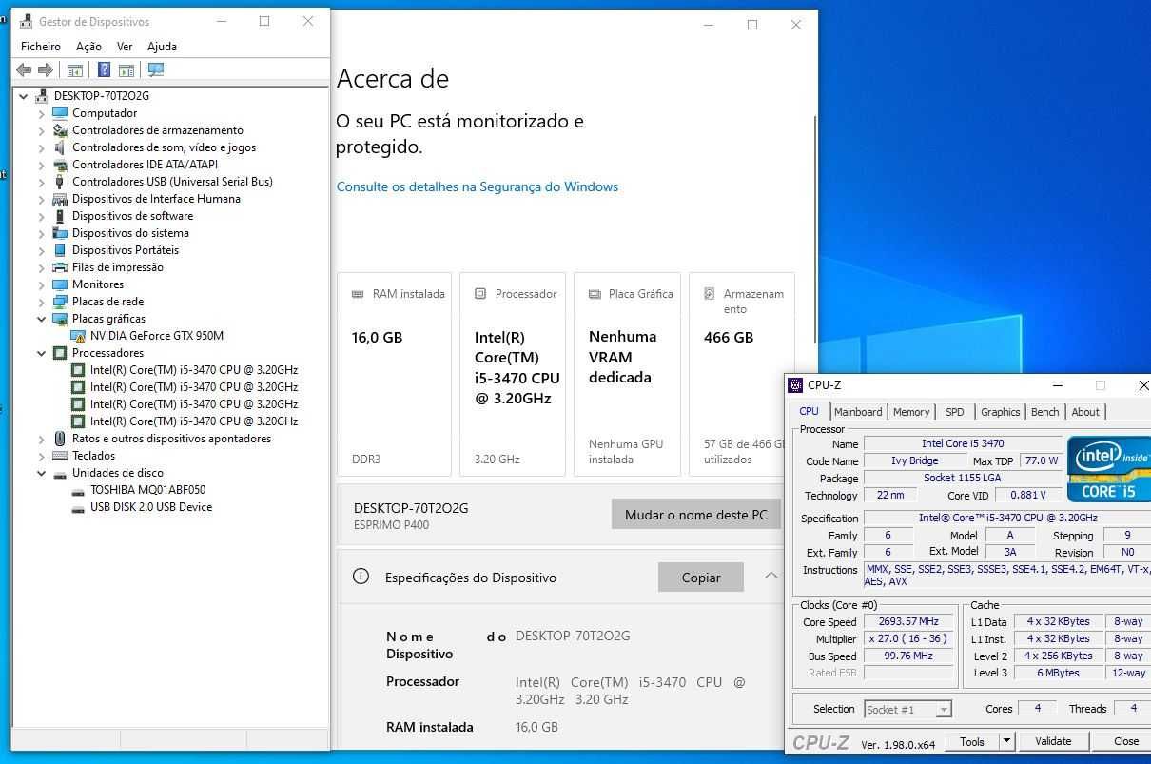The image size is (1151, 764).
Task: Switch to the Bench tab in CPU-Z
Action: 1044,412
